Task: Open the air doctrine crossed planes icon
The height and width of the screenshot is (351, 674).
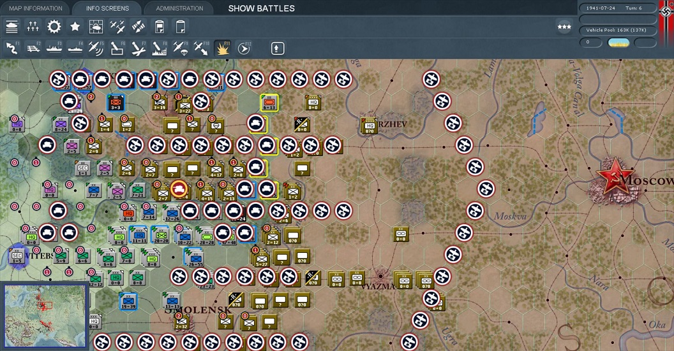Action: click(117, 27)
